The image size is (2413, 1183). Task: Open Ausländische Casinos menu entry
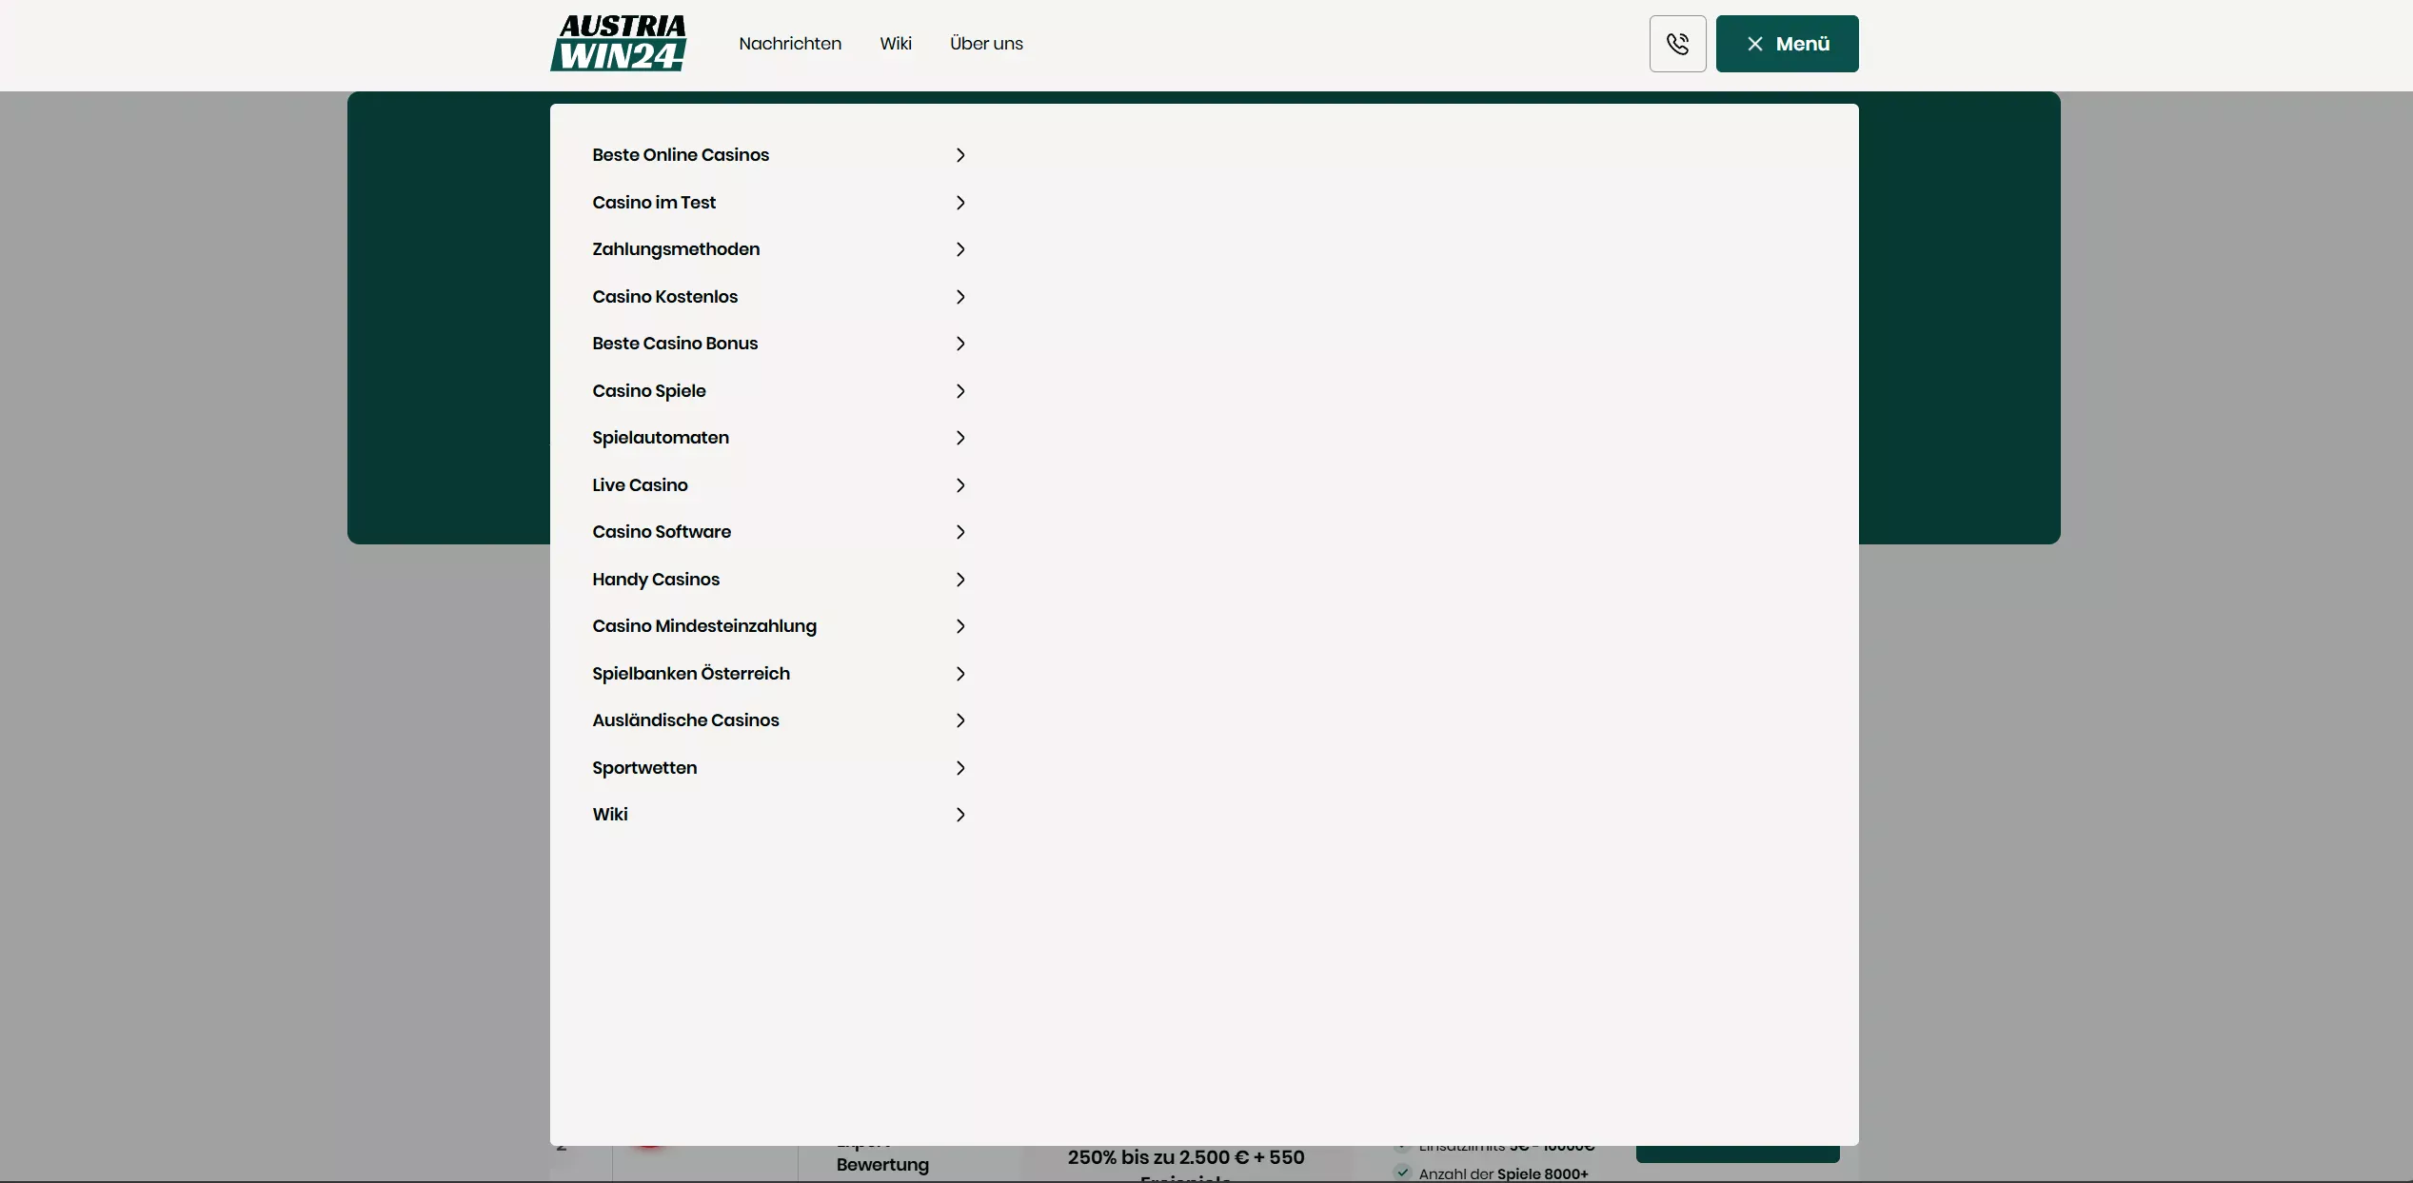click(x=685, y=720)
